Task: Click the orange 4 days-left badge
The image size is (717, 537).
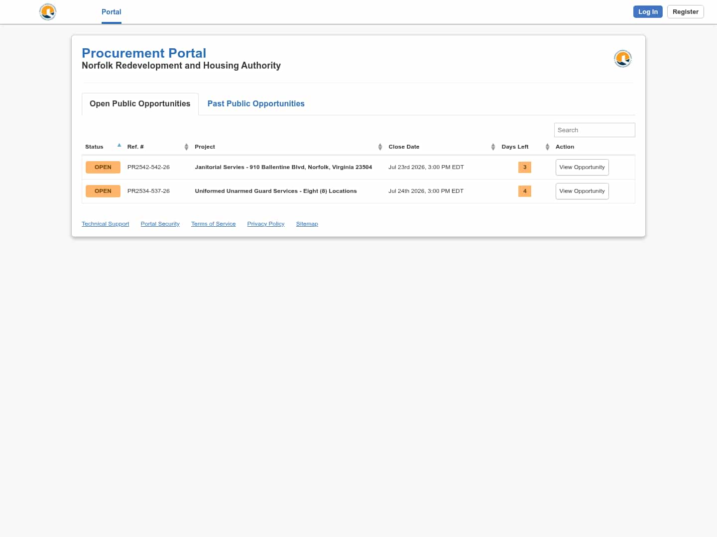Action: point(525,191)
